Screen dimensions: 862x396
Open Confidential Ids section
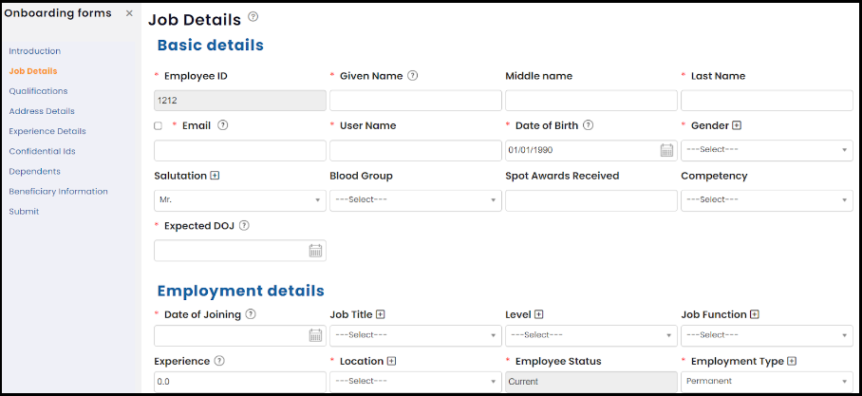pyautogui.click(x=43, y=151)
